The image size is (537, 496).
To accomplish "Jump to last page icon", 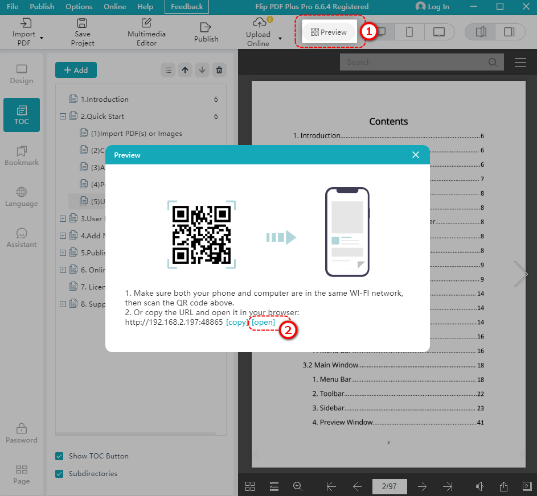I will [448, 486].
